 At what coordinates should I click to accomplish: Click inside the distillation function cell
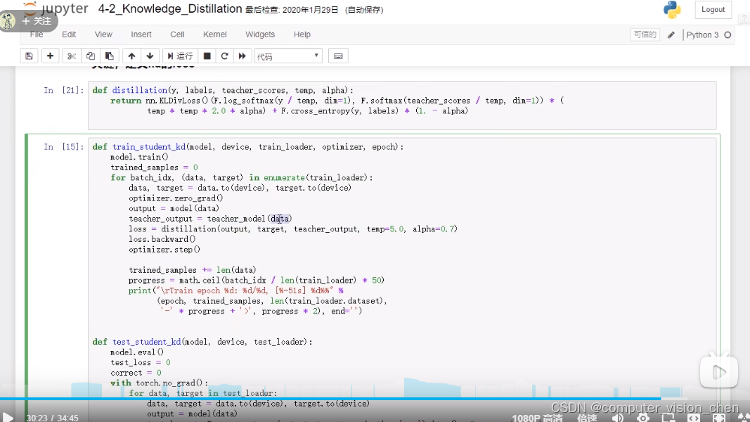tap(402, 105)
